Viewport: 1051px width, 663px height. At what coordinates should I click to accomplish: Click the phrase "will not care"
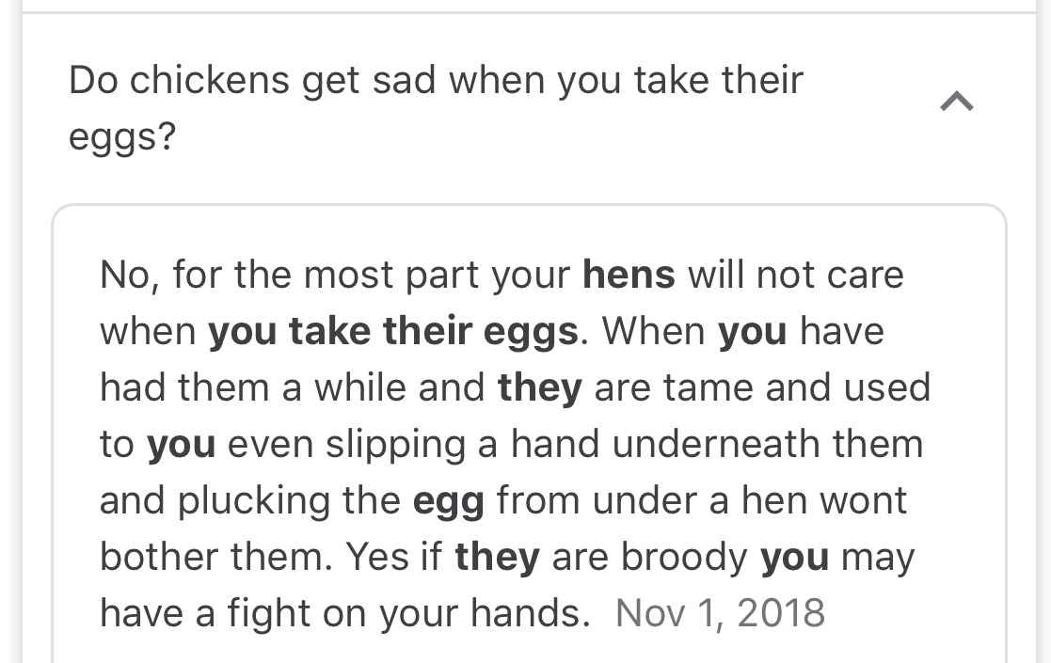click(795, 275)
